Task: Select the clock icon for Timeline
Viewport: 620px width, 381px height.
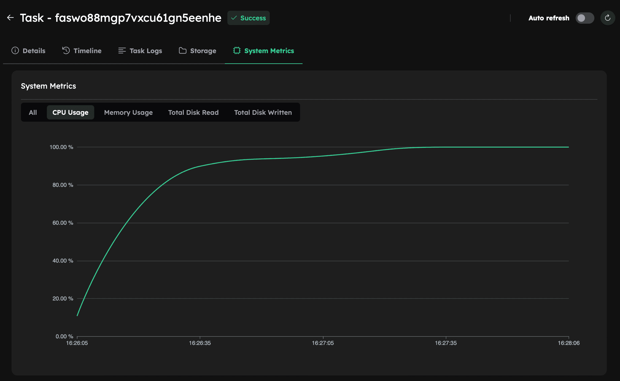Action: coord(66,51)
